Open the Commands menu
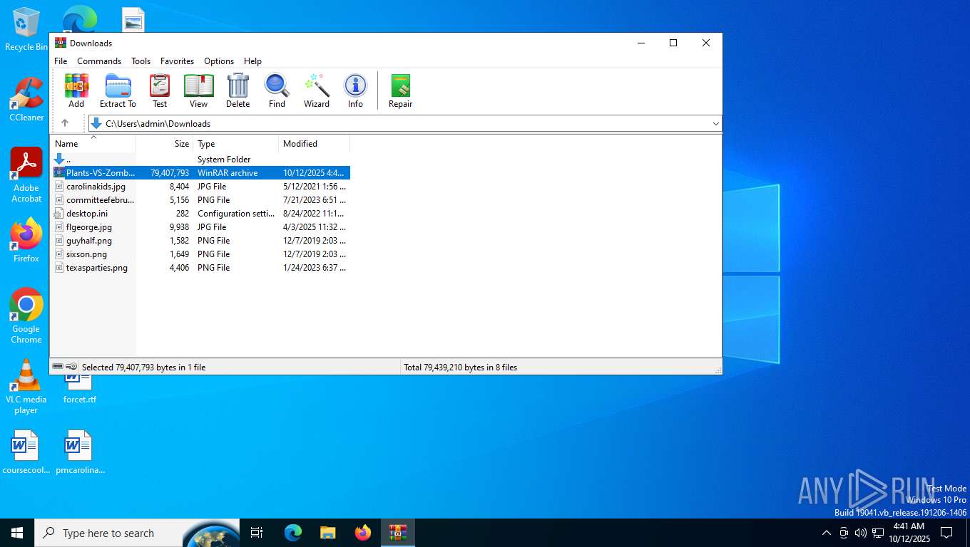 click(x=99, y=61)
